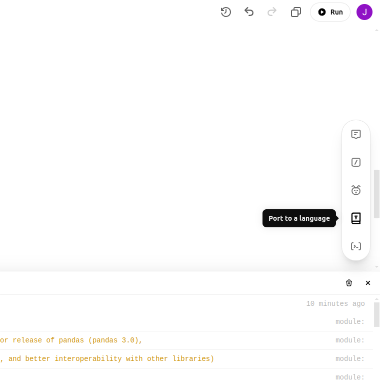Open the bug fix icon
Screen dimensions: 380x381
pos(356,190)
